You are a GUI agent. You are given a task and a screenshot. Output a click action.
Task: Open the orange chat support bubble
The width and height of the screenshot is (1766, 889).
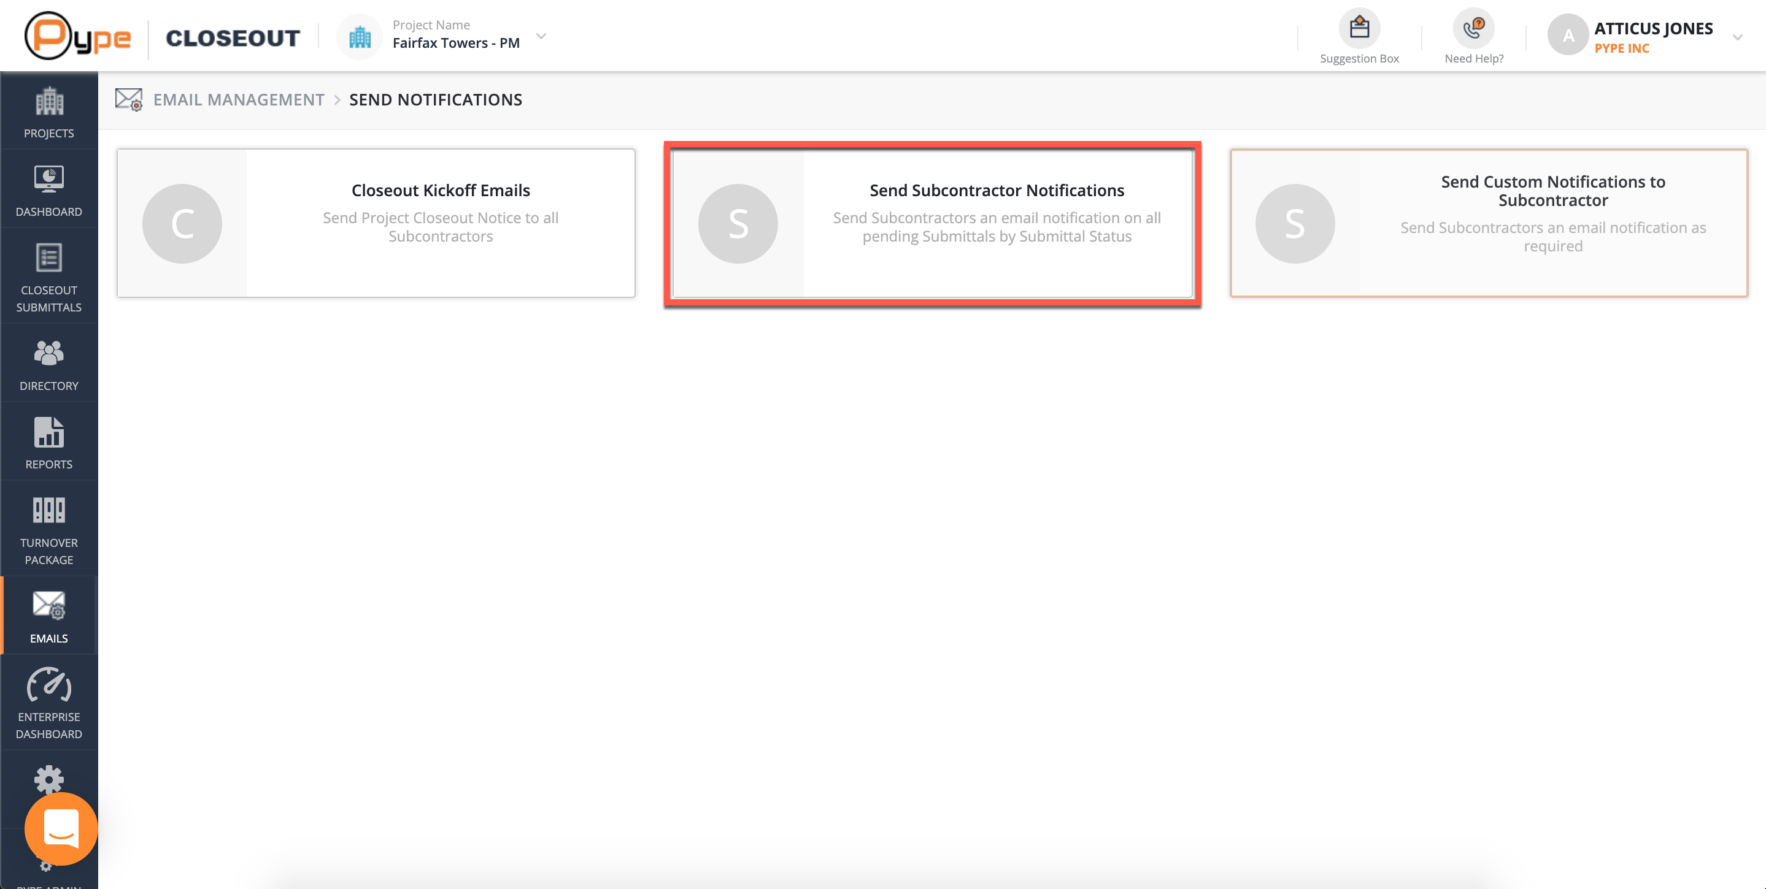click(x=61, y=829)
